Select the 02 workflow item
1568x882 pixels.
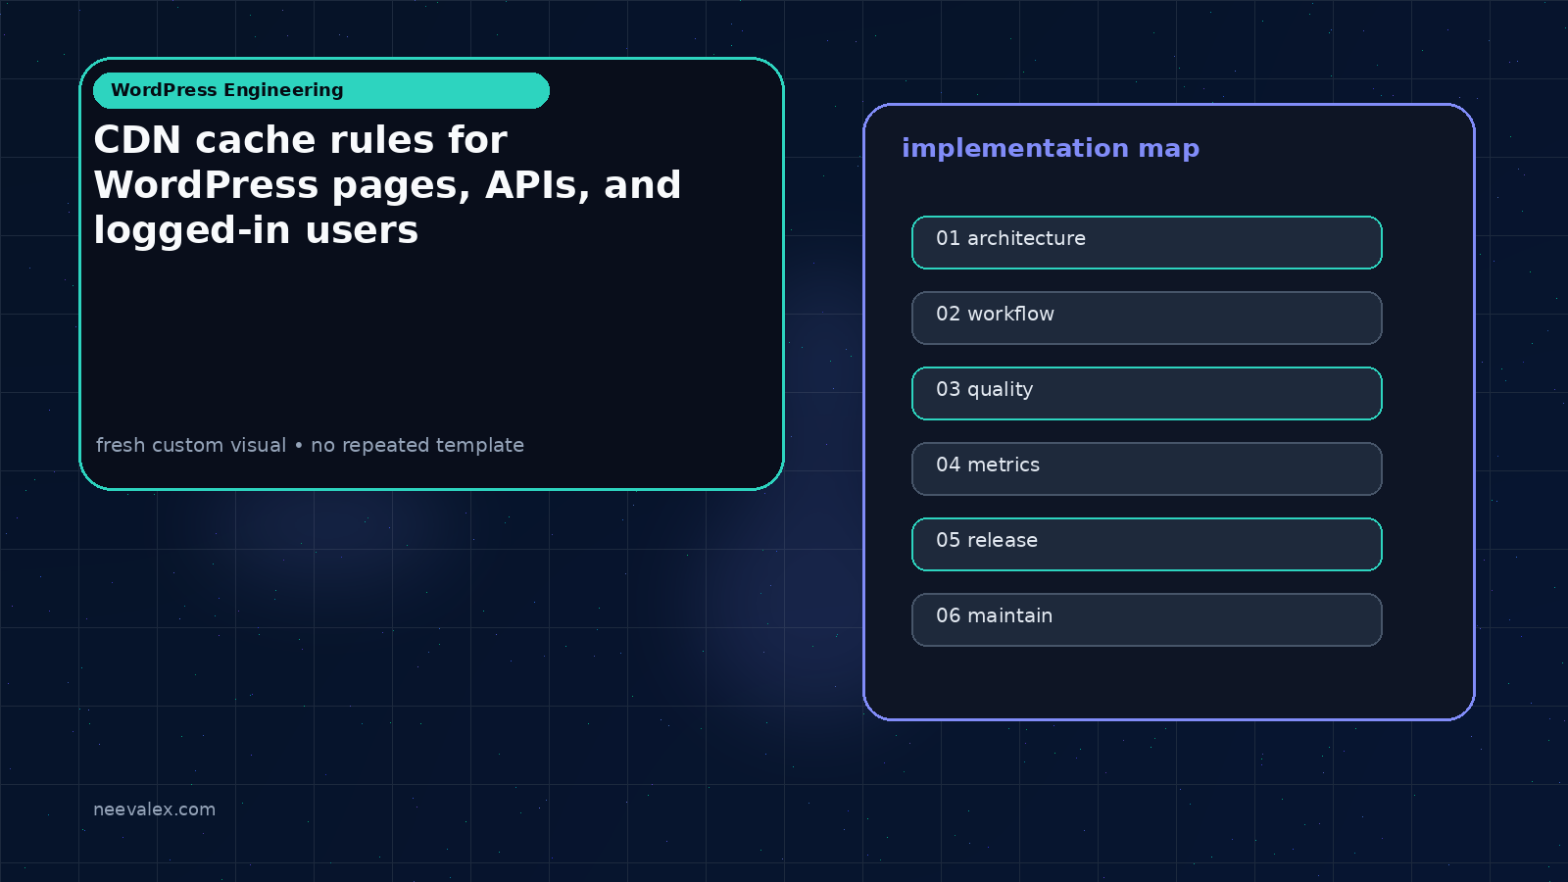[x=1147, y=318]
